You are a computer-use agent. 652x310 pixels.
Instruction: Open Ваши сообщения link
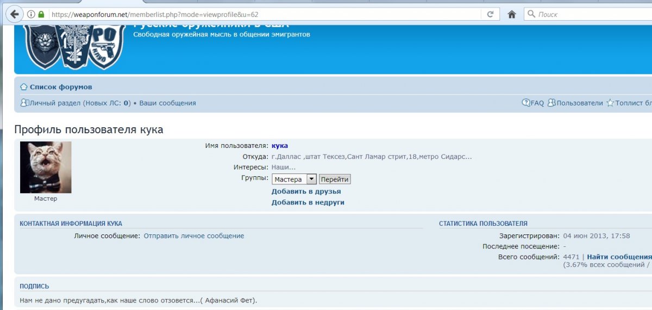(167, 103)
